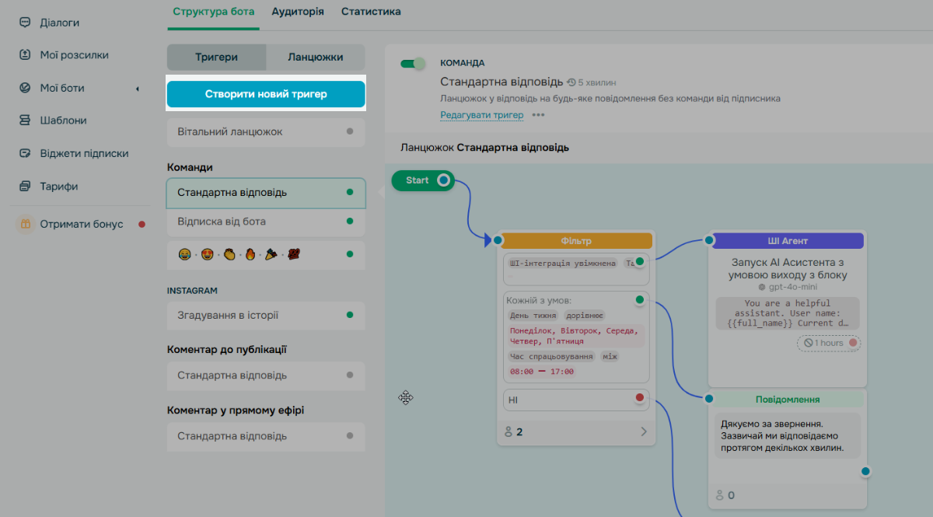
Task: Open Віджети підписки using its icon
Action: tap(24, 153)
